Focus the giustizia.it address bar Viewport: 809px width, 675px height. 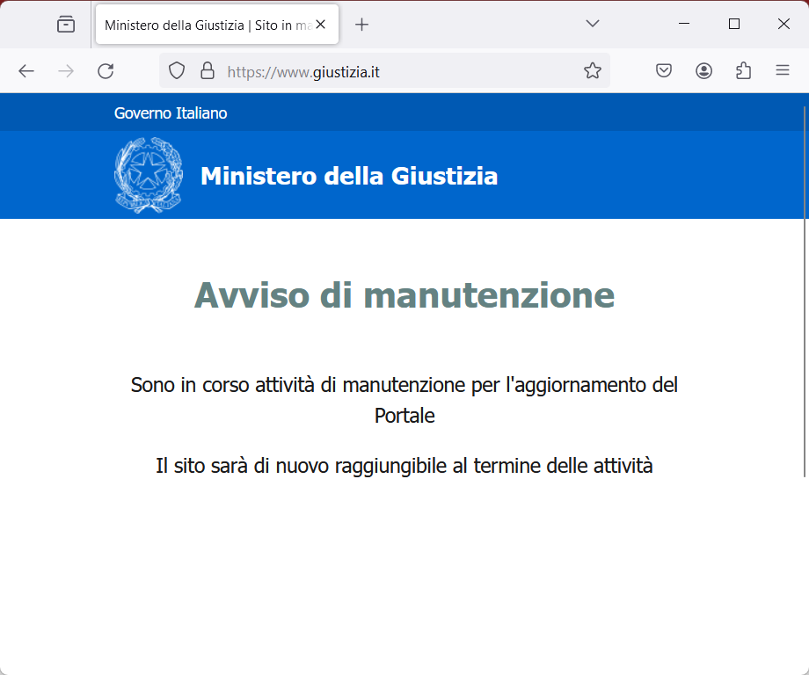click(396, 71)
